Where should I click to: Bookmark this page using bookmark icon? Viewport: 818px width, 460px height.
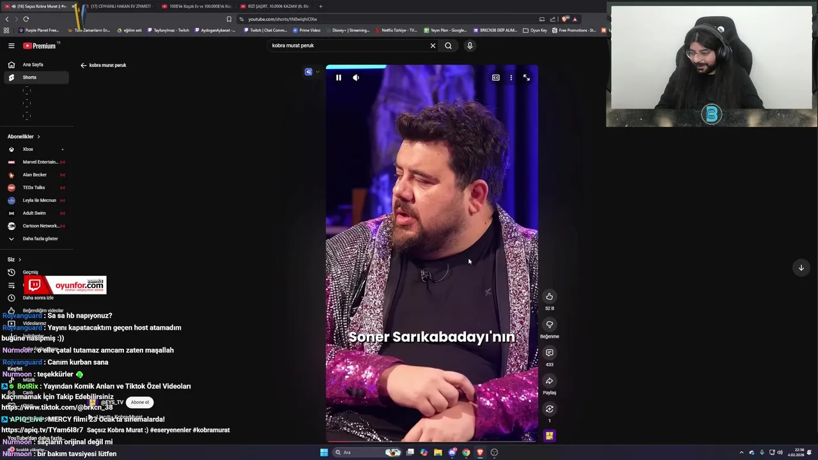[229, 19]
